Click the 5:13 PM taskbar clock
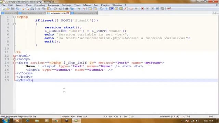 208,121
